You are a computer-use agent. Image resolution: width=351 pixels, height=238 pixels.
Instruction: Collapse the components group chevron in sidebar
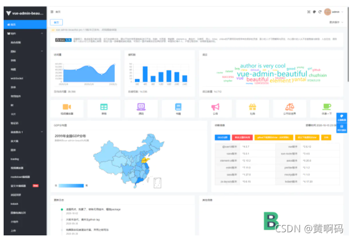(x=42, y=33)
